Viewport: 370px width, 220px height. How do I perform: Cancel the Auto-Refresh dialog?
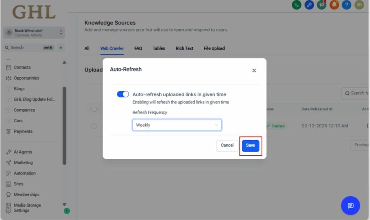227,145
